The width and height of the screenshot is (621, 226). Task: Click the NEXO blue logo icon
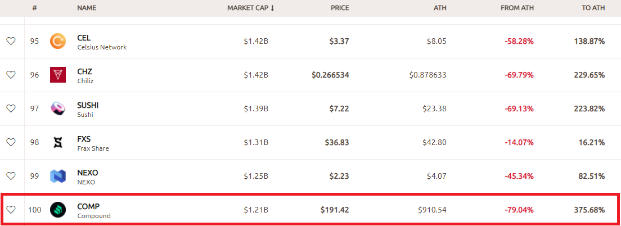[x=58, y=176]
